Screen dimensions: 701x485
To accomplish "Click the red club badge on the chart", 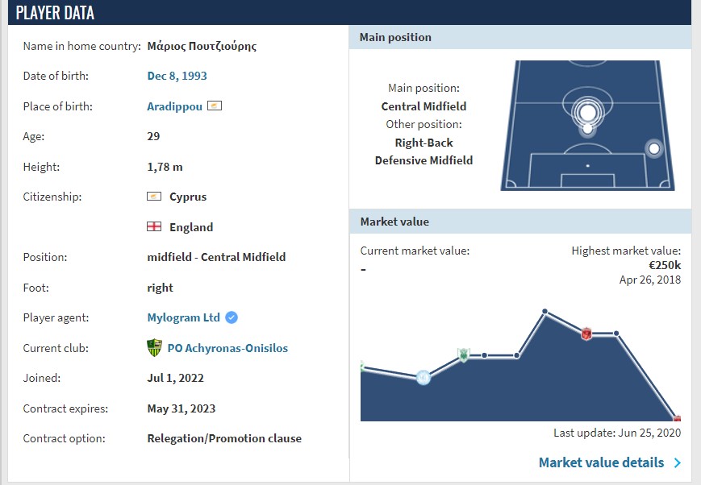I will coord(587,334).
